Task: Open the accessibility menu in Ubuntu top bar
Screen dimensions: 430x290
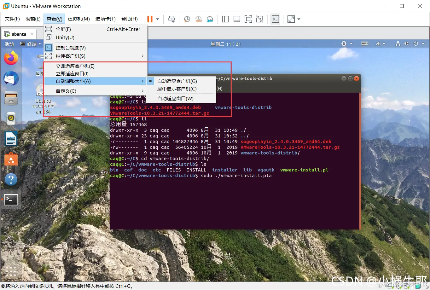Action: click(x=347, y=44)
